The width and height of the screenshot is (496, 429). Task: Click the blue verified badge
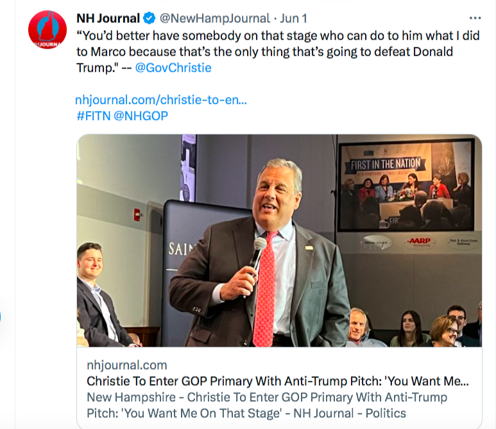[x=150, y=18]
